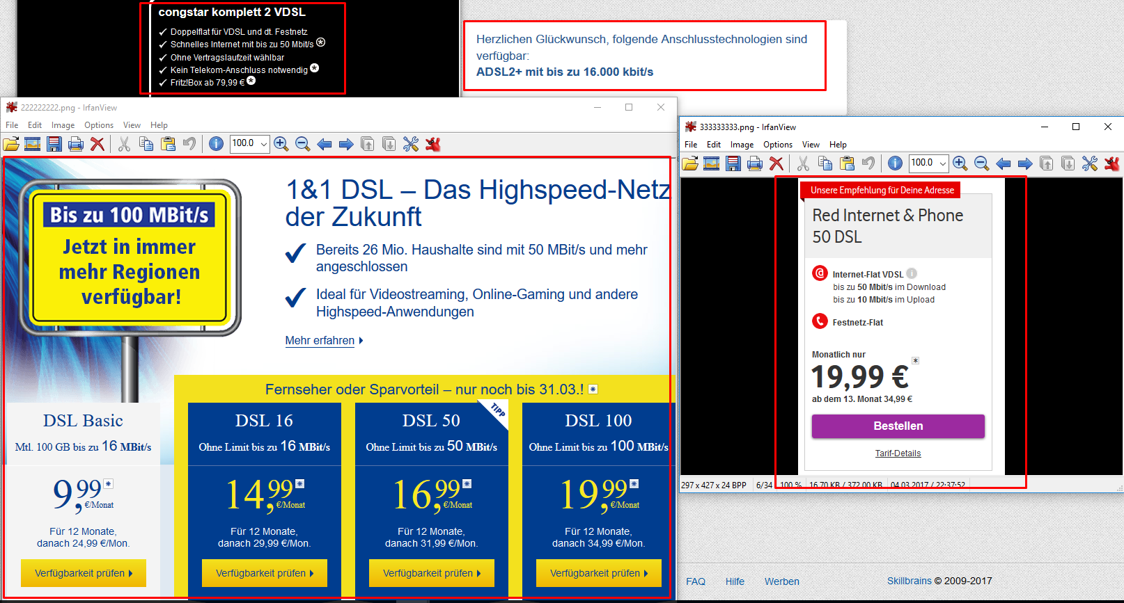Open the Tarif-Details link
1124x603 pixels.
(x=898, y=453)
